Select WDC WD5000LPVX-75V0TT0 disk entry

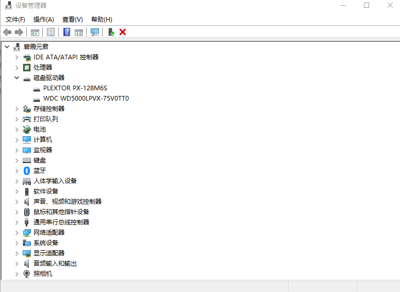[86, 98]
